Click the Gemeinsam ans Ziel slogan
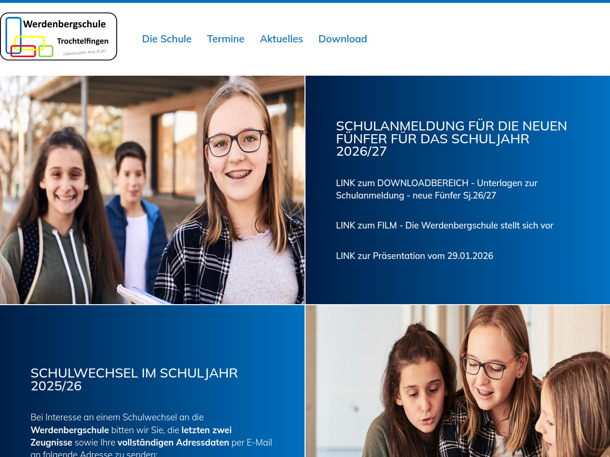The width and height of the screenshot is (610, 457). coord(85,52)
